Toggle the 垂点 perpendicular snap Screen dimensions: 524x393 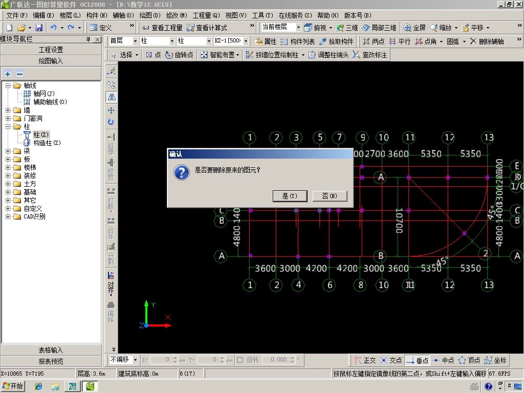[417, 360]
